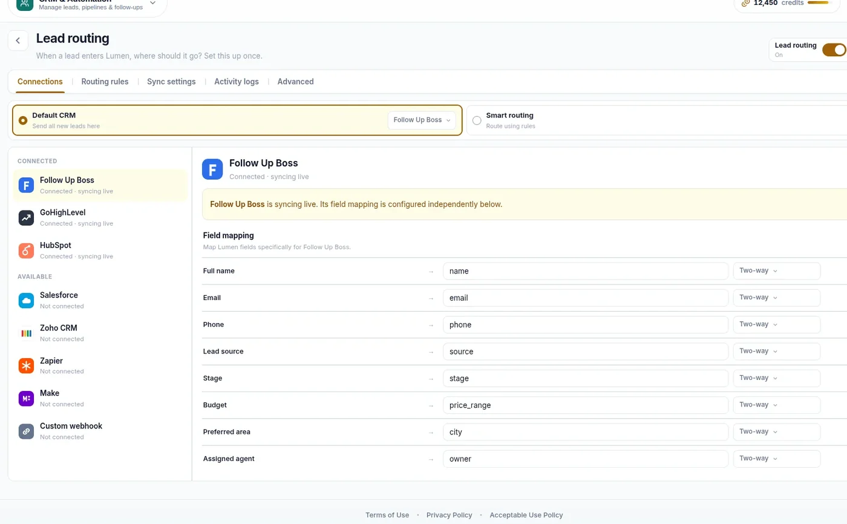Follow the Terms of Use link
Image resolution: width=847 pixels, height=524 pixels.
387,516
